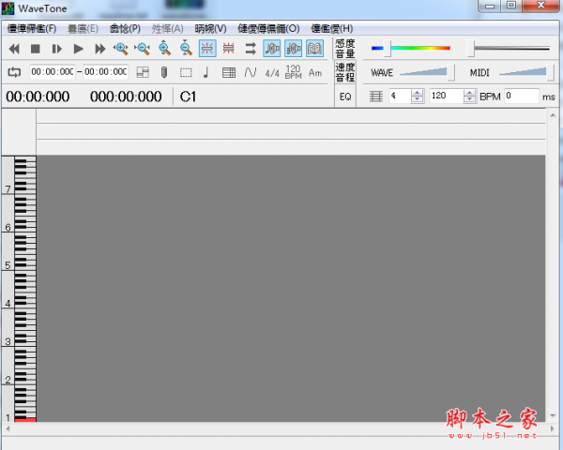The height and width of the screenshot is (450, 563).
Task: Toggle the loop playback icon
Action: tap(14, 72)
